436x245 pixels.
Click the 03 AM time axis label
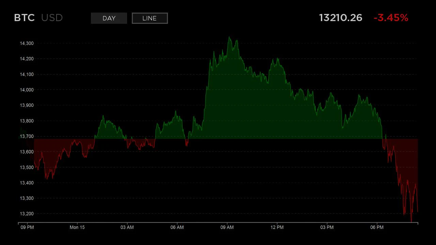coord(127,227)
